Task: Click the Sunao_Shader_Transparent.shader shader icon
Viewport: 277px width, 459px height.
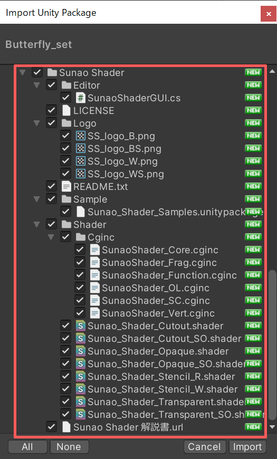Action: (81, 401)
